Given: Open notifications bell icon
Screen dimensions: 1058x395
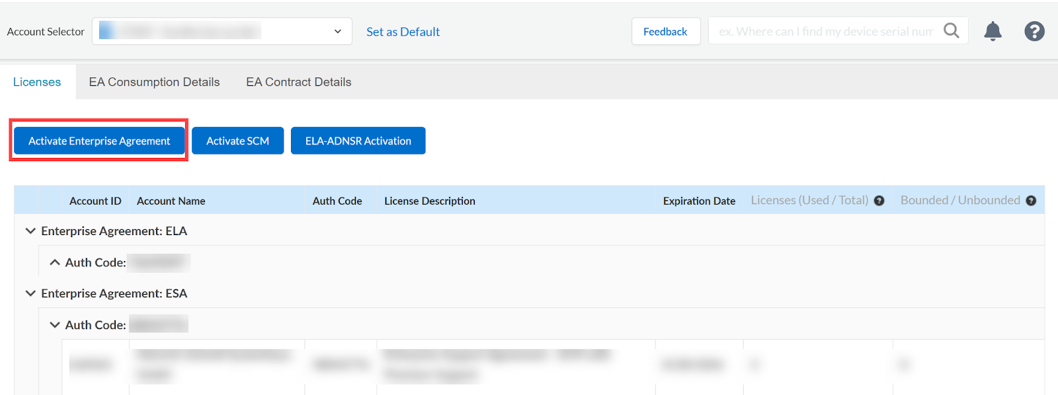Looking at the screenshot, I should [993, 31].
